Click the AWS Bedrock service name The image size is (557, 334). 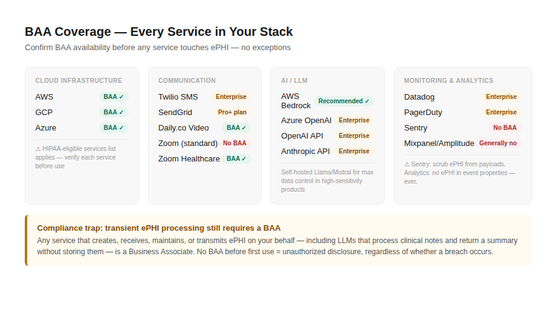(296, 101)
